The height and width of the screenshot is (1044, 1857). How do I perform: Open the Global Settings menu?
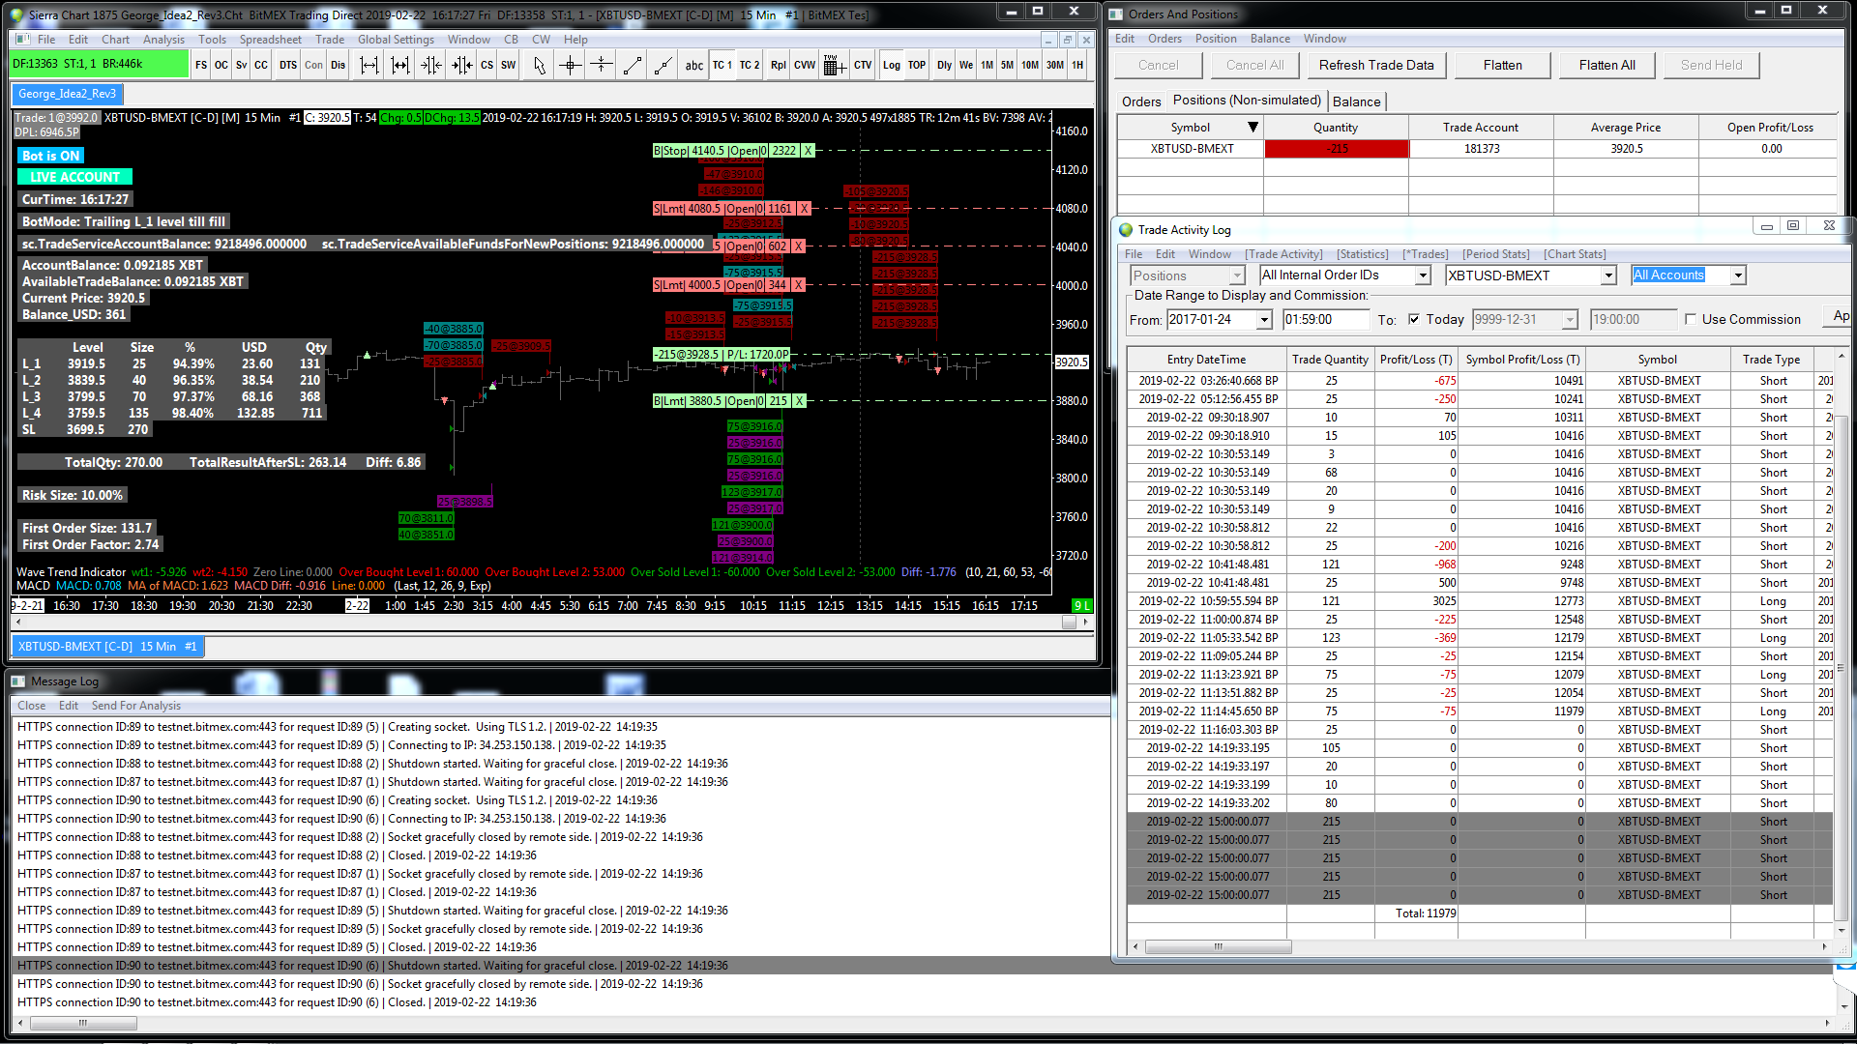click(x=396, y=40)
